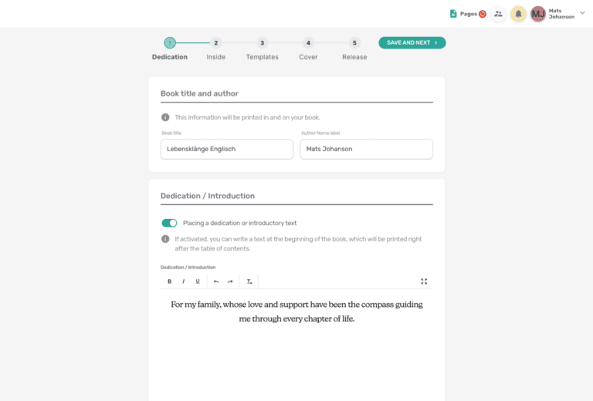Apply italic formatting in the editor toolbar

[x=184, y=281]
